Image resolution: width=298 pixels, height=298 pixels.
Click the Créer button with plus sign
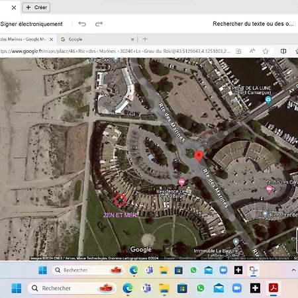pyautogui.click(x=36, y=7)
